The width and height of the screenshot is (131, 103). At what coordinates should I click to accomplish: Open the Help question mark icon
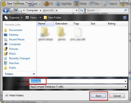[125, 18]
